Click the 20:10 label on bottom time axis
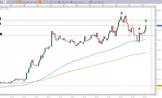The width and height of the screenshot is (162, 98). [x=145, y=97]
